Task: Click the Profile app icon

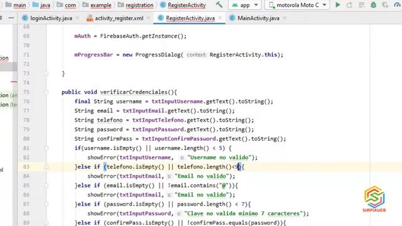Action: coord(397,5)
